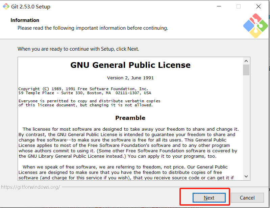Click the 'Everyone is permitted to copy' line
The image size is (270, 208).
click(x=89, y=101)
